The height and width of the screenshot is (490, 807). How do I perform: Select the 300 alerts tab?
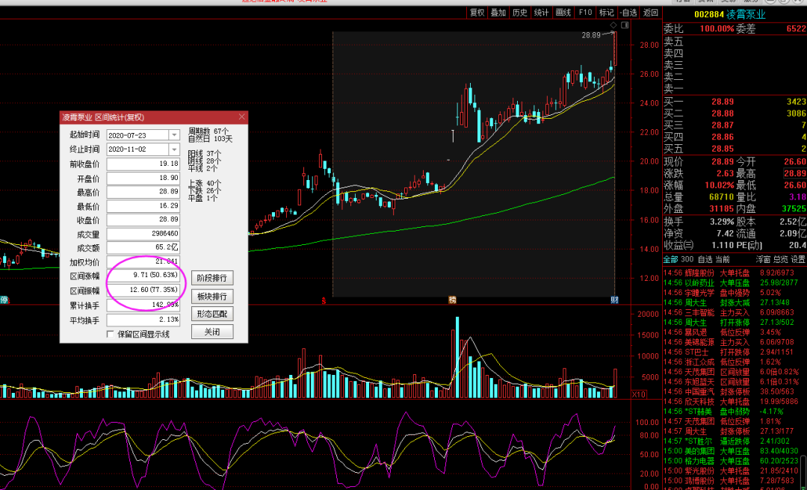tap(687, 259)
